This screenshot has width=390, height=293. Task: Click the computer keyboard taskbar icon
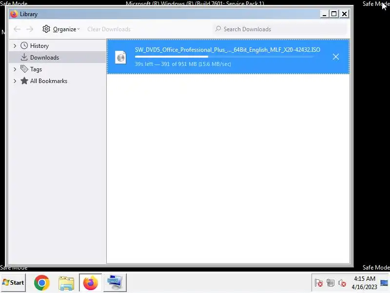[x=115, y=283]
